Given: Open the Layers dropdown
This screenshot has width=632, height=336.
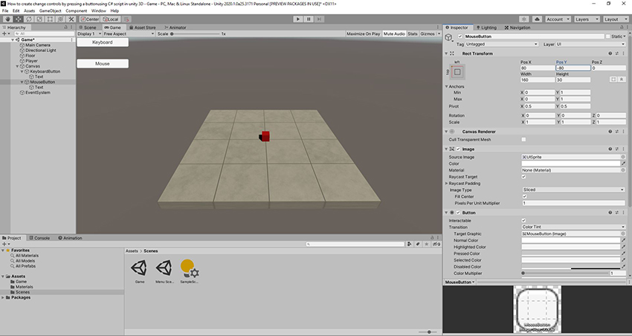Looking at the screenshot, I should pos(587,19).
